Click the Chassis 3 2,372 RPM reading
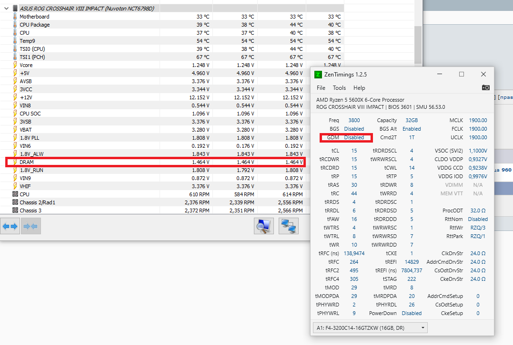This screenshot has width=513, height=345. click(197, 211)
